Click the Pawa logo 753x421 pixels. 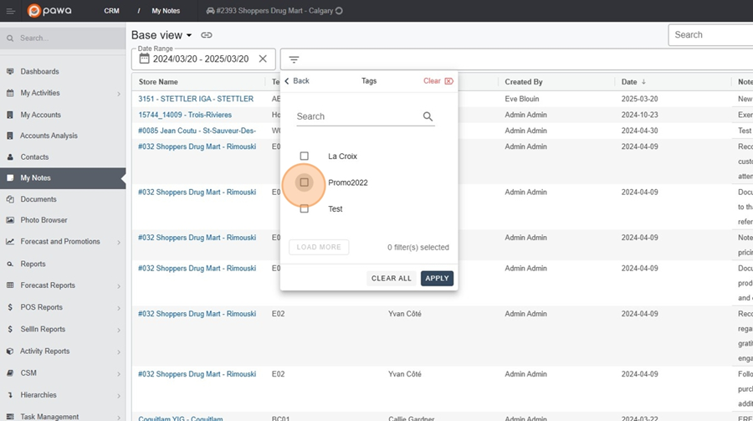click(x=49, y=11)
